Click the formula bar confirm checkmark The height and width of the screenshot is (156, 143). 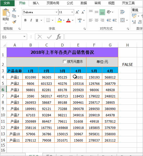[49, 37]
